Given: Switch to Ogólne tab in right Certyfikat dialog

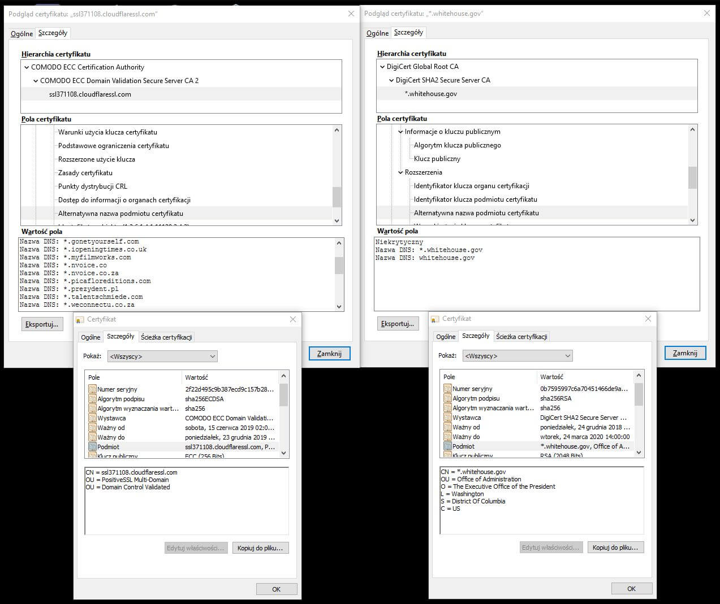Looking at the screenshot, I should [x=446, y=337].
